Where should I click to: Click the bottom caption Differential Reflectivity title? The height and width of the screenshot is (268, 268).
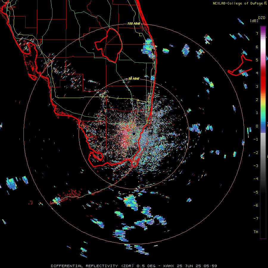coord(134,266)
